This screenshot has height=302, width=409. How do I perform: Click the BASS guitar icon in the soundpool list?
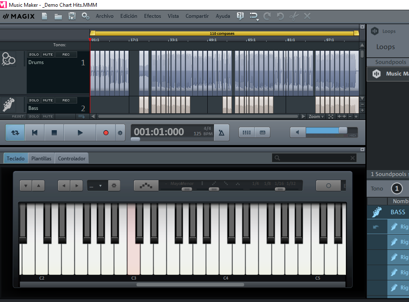click(x=377, y=212)
